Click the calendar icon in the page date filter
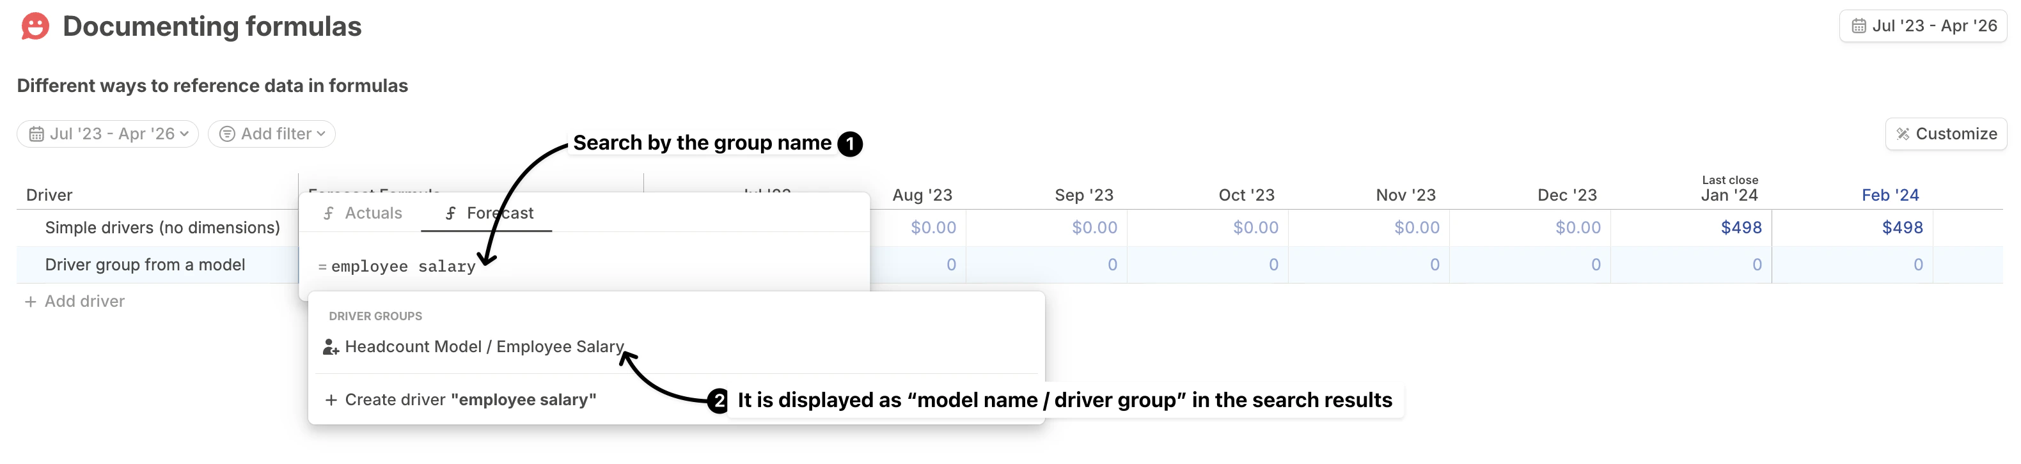This screenshot has height=464, width=2021. click(36, 133)
